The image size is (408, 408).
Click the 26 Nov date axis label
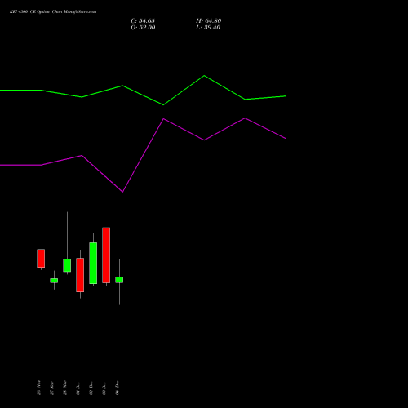39,388
